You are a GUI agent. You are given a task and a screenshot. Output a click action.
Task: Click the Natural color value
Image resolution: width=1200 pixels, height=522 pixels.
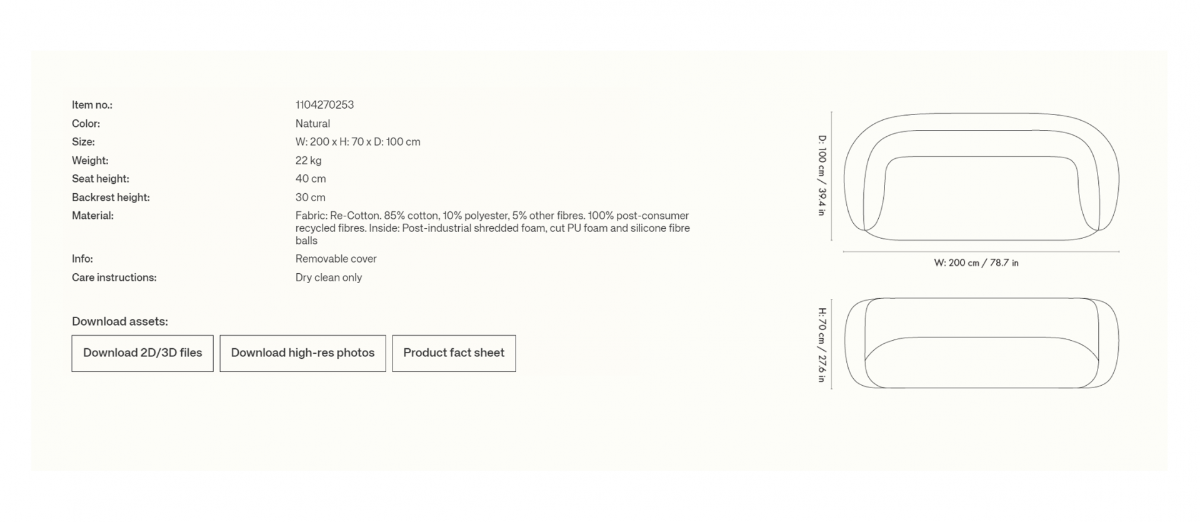coord(312,124)
